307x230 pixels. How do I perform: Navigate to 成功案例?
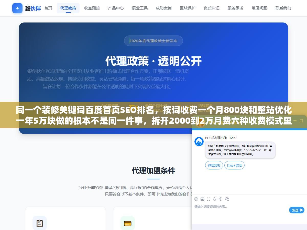[164, 8]
